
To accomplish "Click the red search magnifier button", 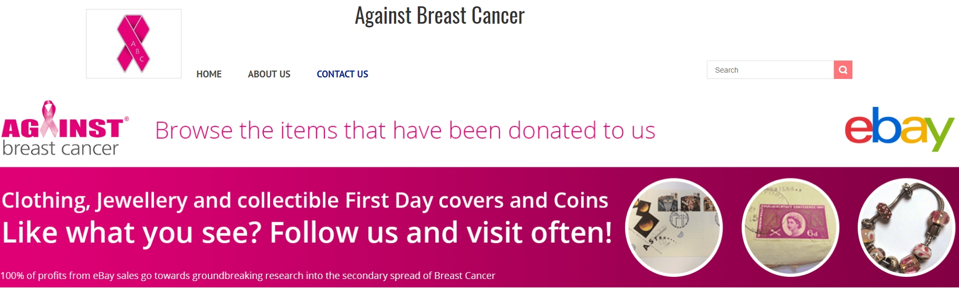I will 843,70.
